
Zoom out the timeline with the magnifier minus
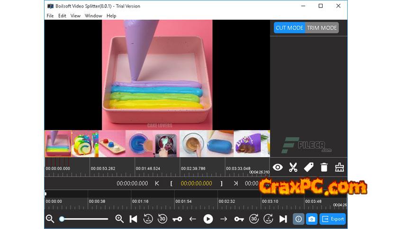tap(50, 219)
